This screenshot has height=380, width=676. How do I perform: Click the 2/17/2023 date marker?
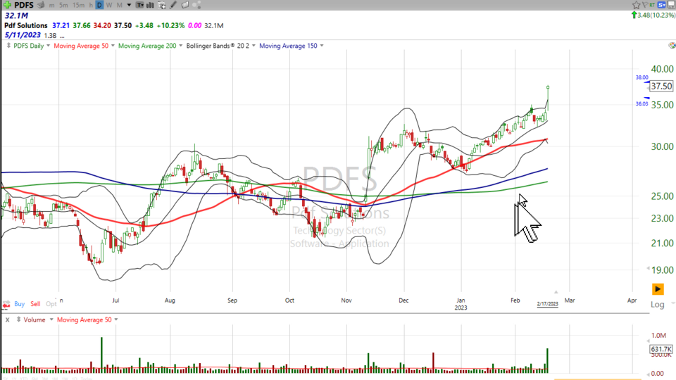(x=548, y=304)
